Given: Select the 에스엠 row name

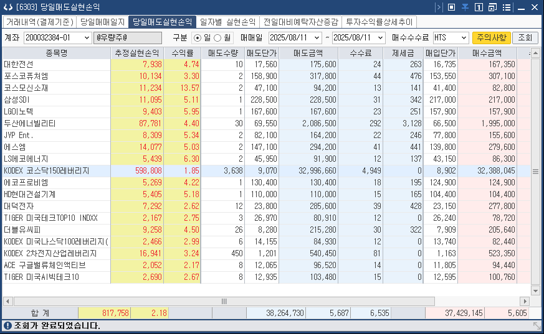Looking at the screenshot, I should [x=15, y=147].
